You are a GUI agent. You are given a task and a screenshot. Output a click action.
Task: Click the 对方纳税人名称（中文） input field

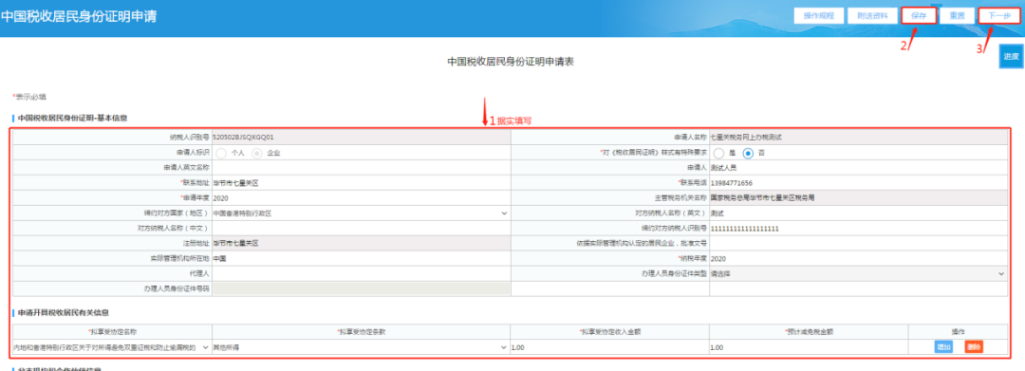coord(361,228)
